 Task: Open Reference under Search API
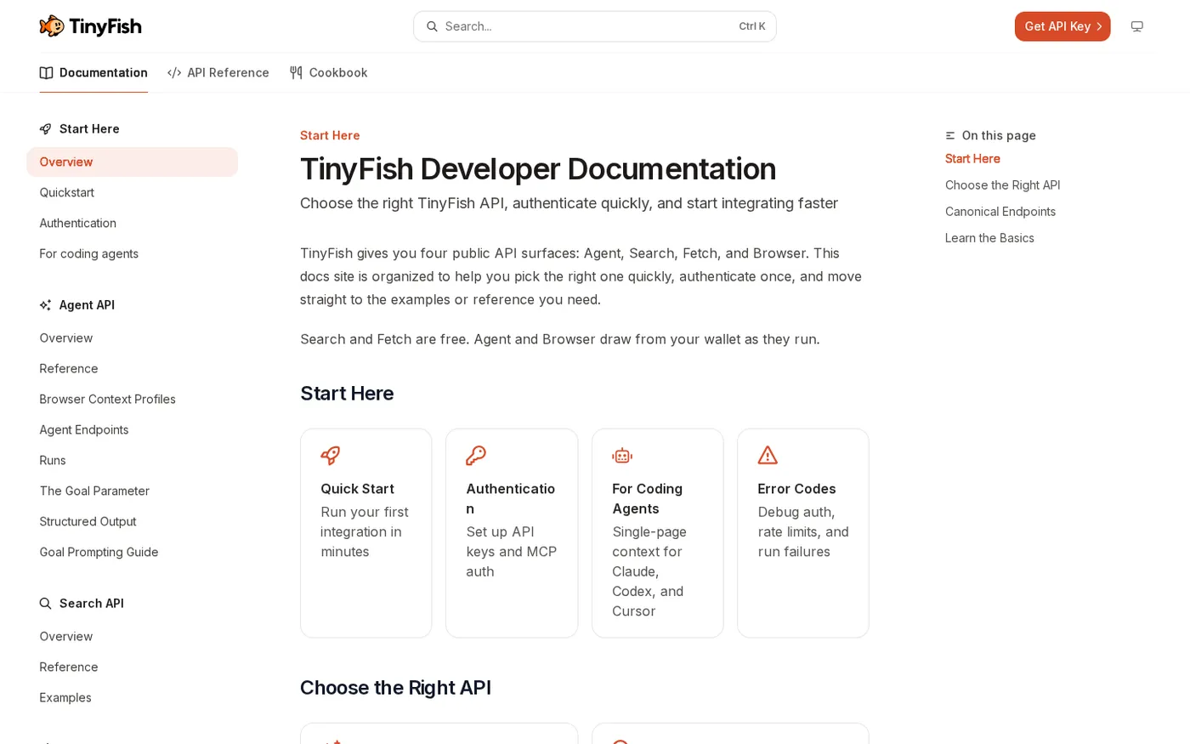pyautogui.click(x=133, y=667)
